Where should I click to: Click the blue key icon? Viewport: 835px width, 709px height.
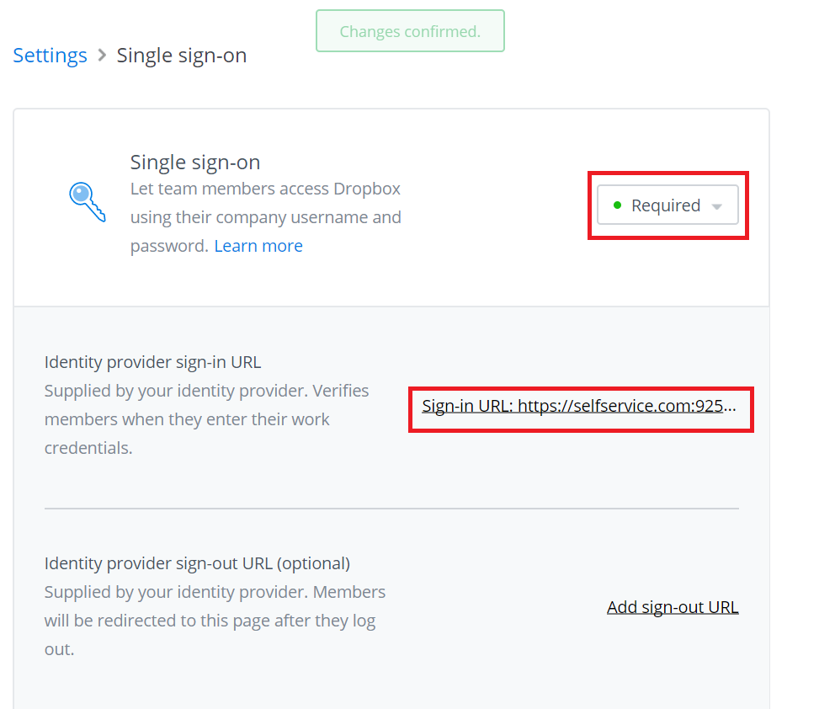88,202
